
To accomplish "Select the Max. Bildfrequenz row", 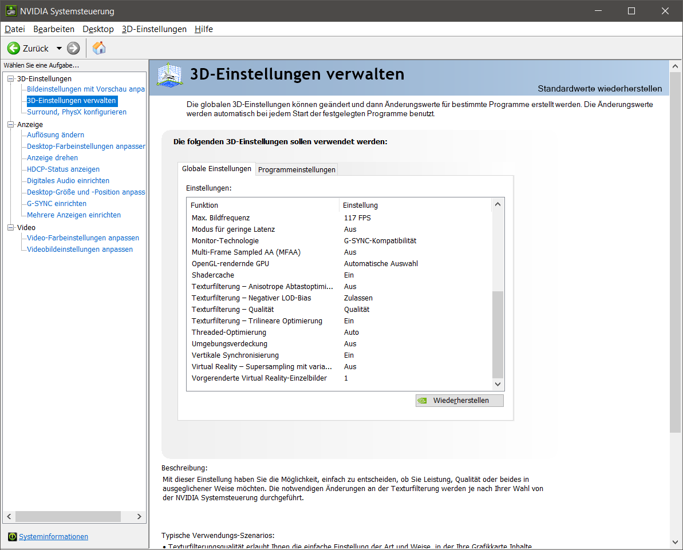I will click(339, 217).
